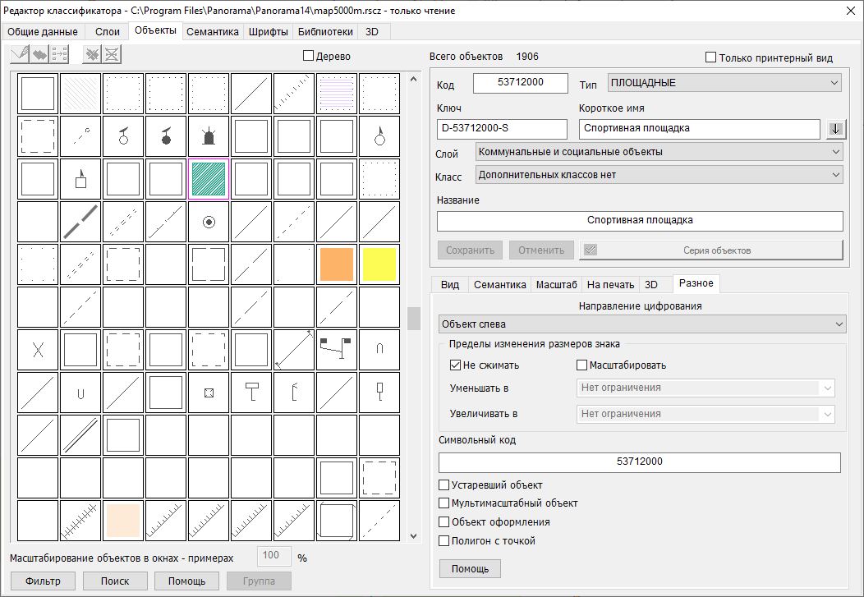Select the thick dashed gray line symbol
Image resolution: width=864 pixels, height=597 pixels.
pyautogui.click(x=80, y=222)
